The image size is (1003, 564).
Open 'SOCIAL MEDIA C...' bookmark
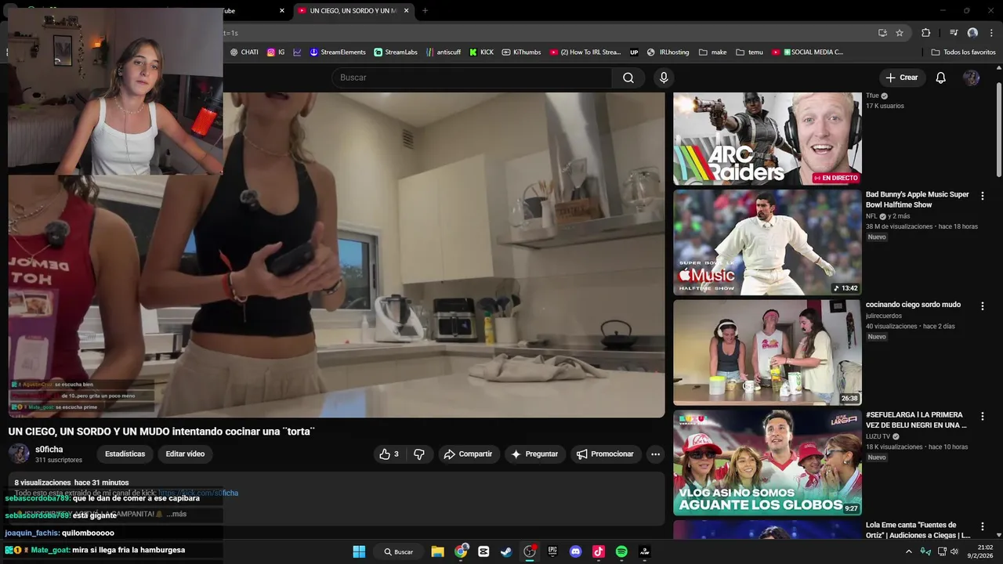pos(807,52)
